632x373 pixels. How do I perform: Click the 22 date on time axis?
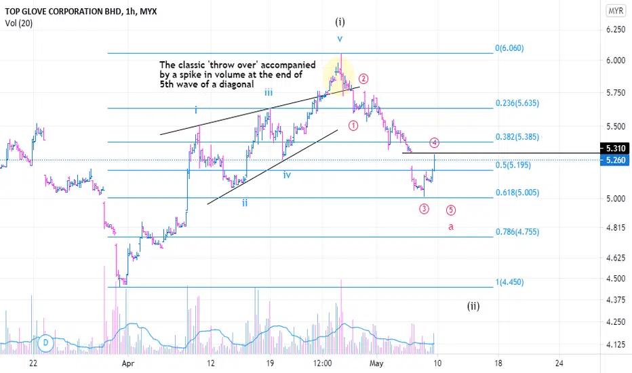pos(33,364)
